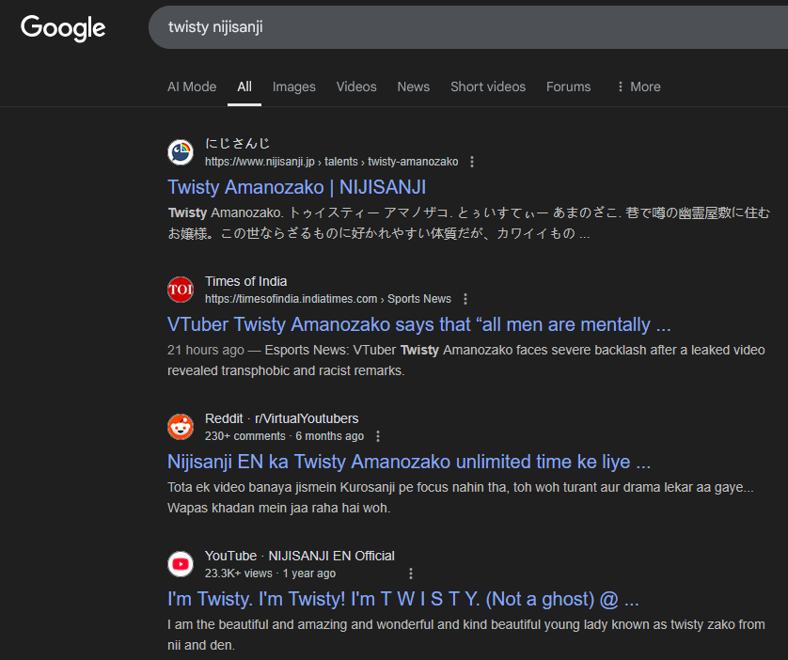This screenshot has width=788, height=660.
Task: Switch to the Images tab
Action: pos(294,86)
